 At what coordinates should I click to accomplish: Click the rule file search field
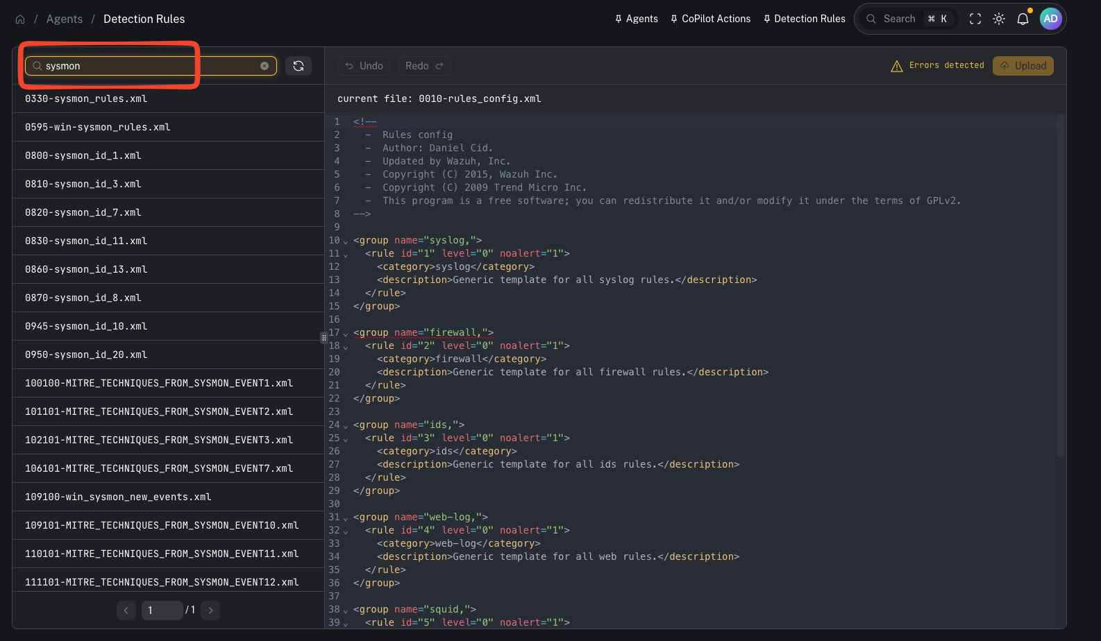coord(151,66)
